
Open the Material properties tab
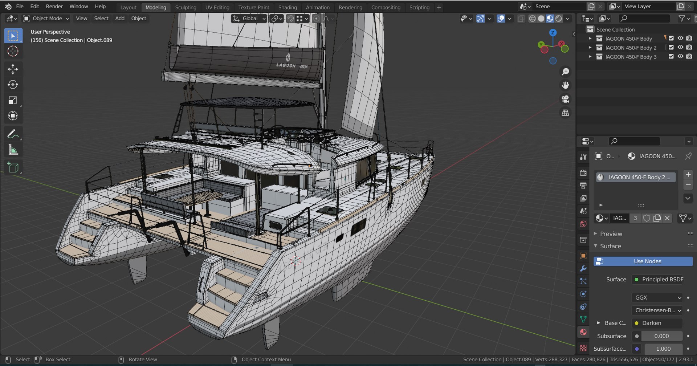tap(583, 332)
